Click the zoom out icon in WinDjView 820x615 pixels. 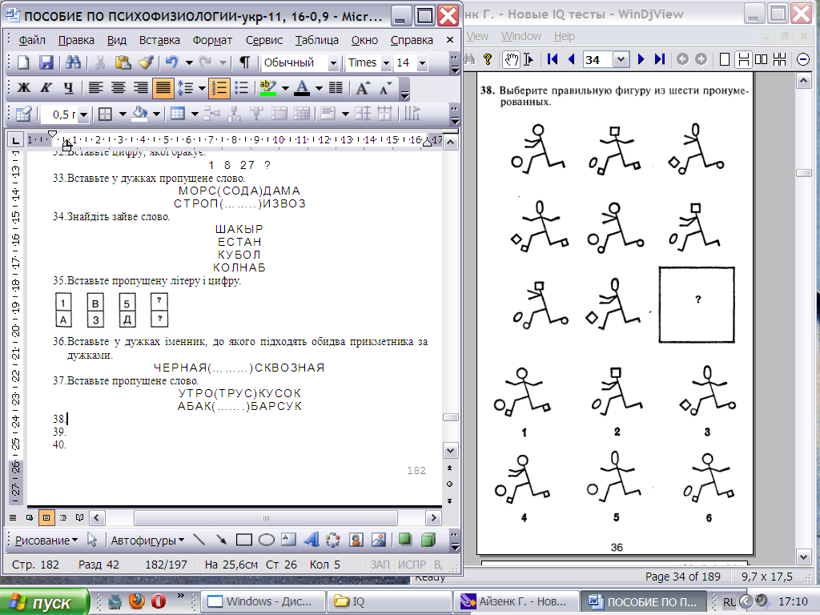[x=803, y=59]
